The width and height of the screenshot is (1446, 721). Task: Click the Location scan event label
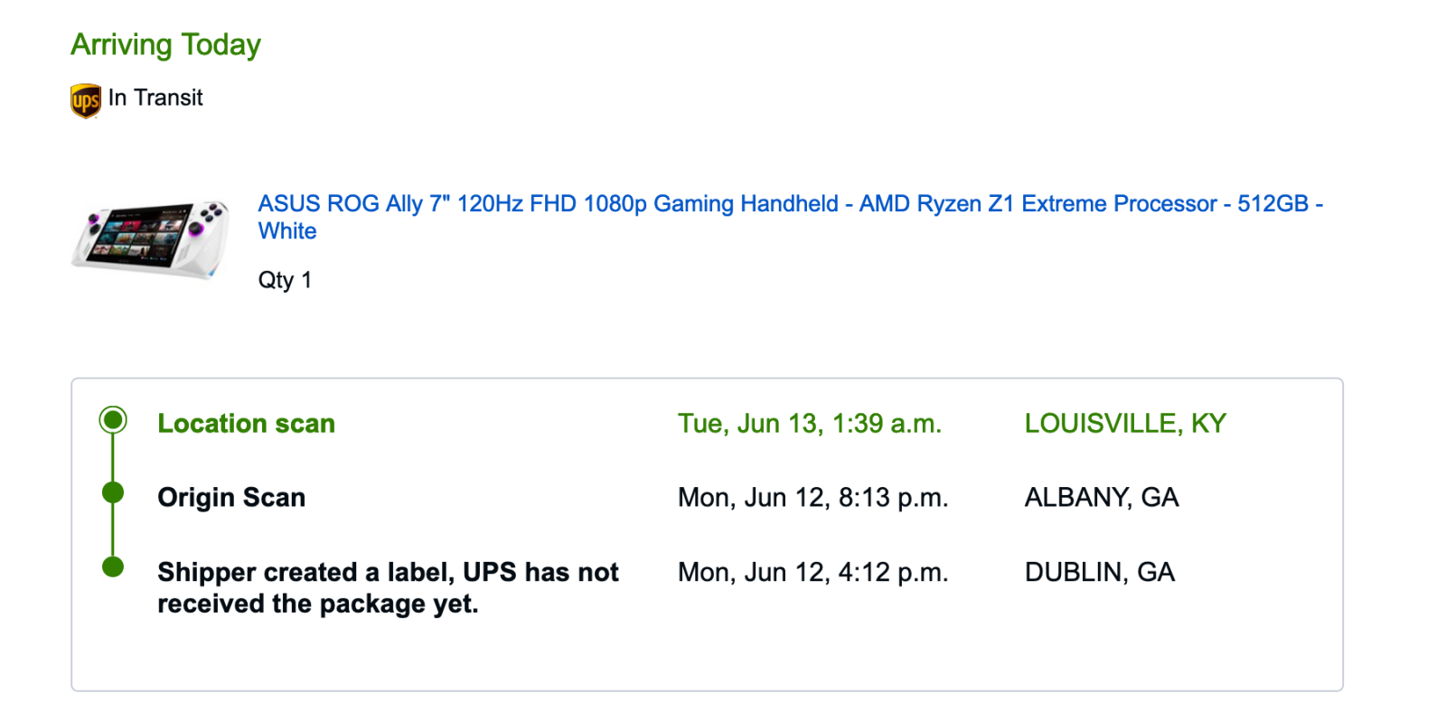246,423
